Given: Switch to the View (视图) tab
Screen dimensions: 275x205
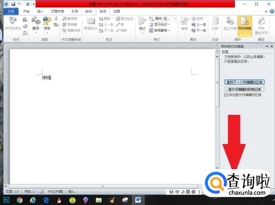Looking at the screenshot, I should pyautogui.click(x=117, y=11).
